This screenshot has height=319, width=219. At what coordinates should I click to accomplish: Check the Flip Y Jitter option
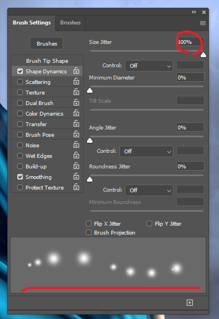[149, 223]
